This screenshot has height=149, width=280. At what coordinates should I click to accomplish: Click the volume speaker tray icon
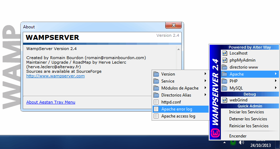click(241, 142)
